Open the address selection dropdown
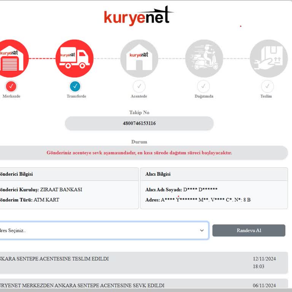The height and width of the screenshot is (292, 292). click(x=104, y=230)
